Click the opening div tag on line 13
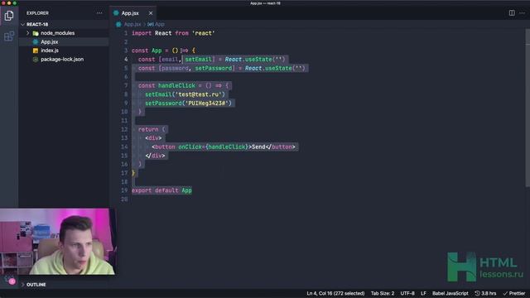This screenshot has height=298, width=530. (153, 138)
